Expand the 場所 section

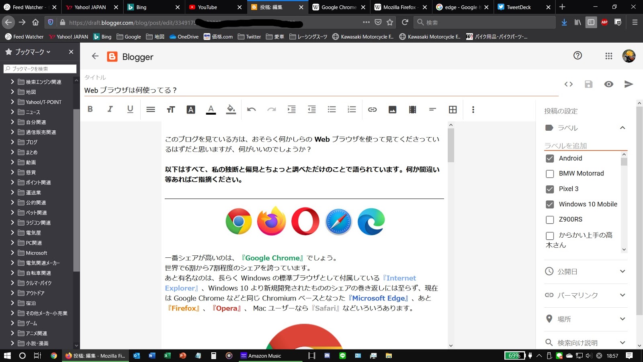(x=623, y=319)
